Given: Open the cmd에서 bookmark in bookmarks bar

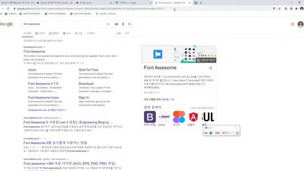Looking at the screenshot, I should [106, 14].
